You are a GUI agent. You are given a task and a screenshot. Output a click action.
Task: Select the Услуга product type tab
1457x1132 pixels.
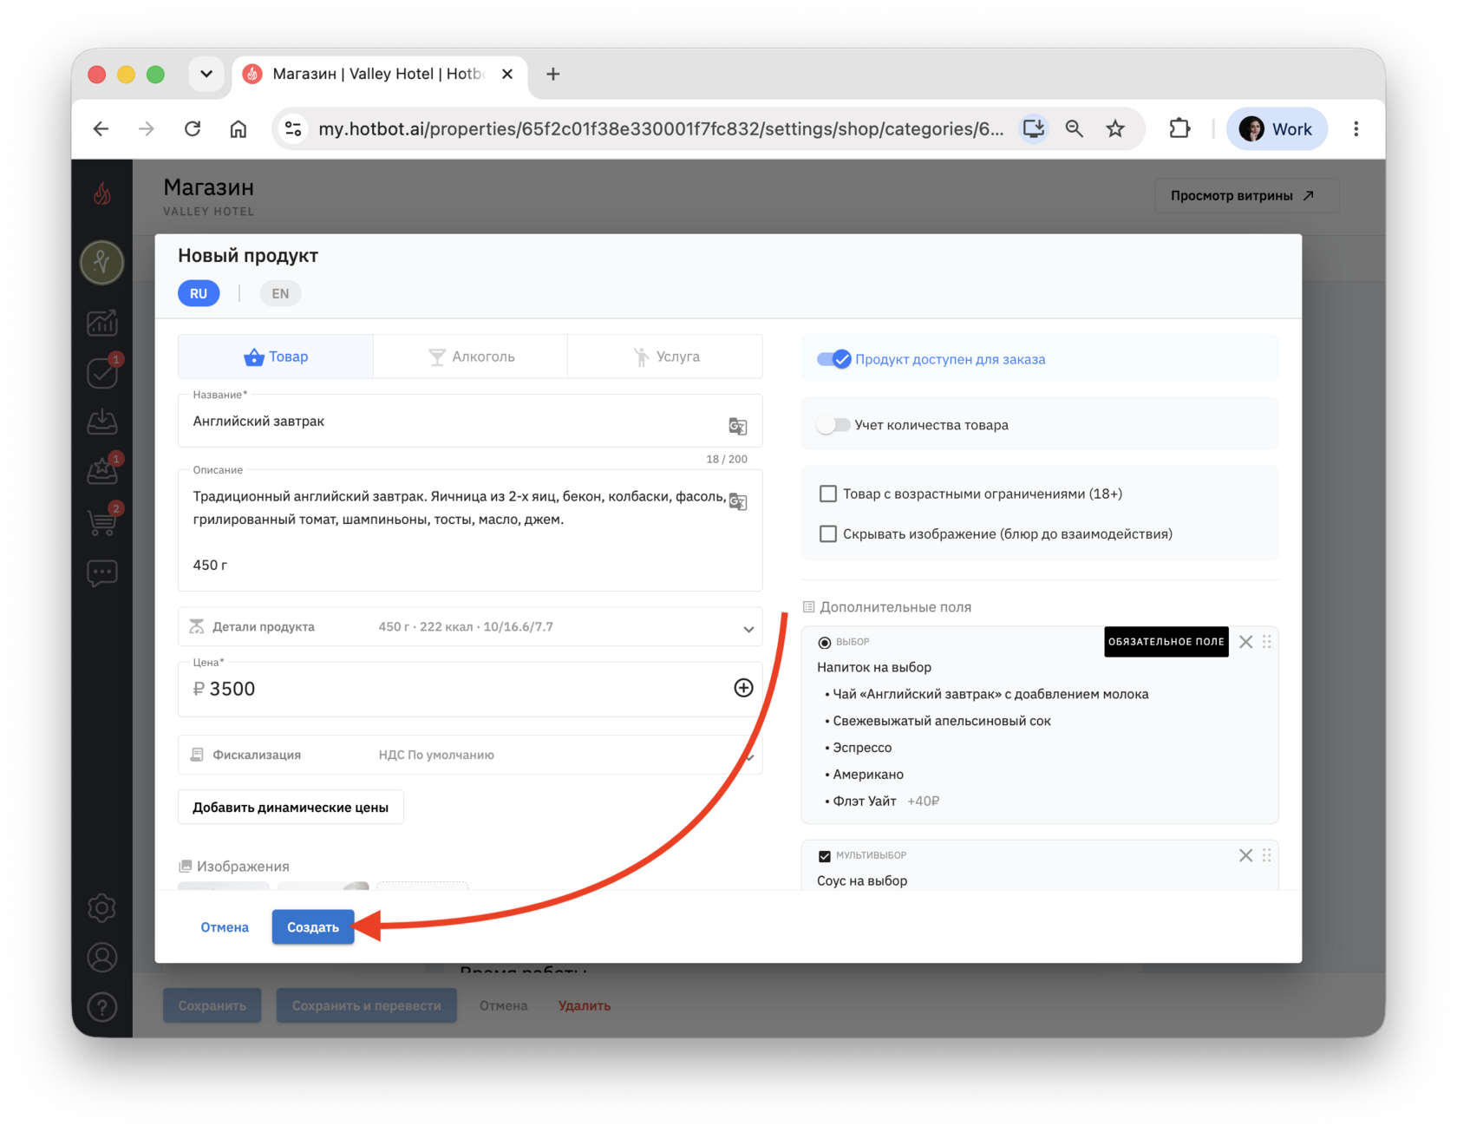(x=665, y=357)
